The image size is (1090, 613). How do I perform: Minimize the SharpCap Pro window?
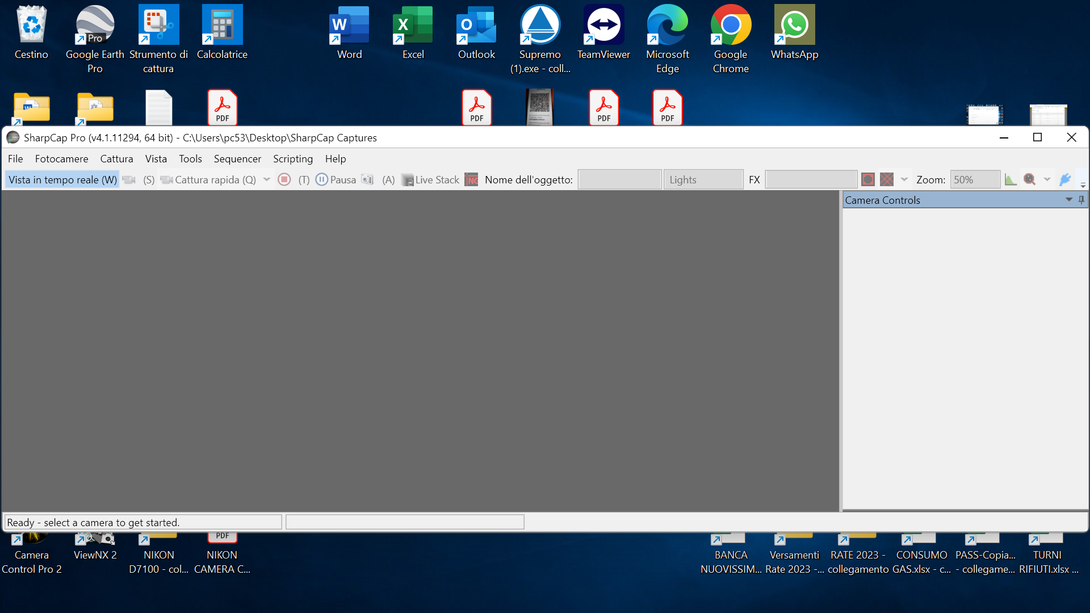(1004, 137)
